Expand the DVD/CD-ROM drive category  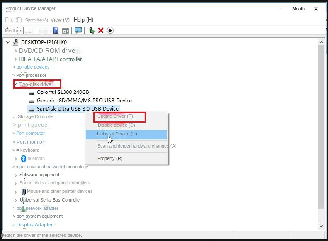pos(15,51)
